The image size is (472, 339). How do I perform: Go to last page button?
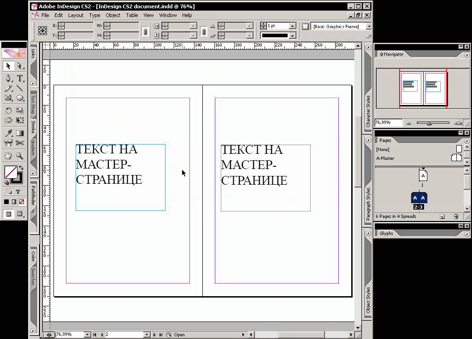tap(161, 334)
